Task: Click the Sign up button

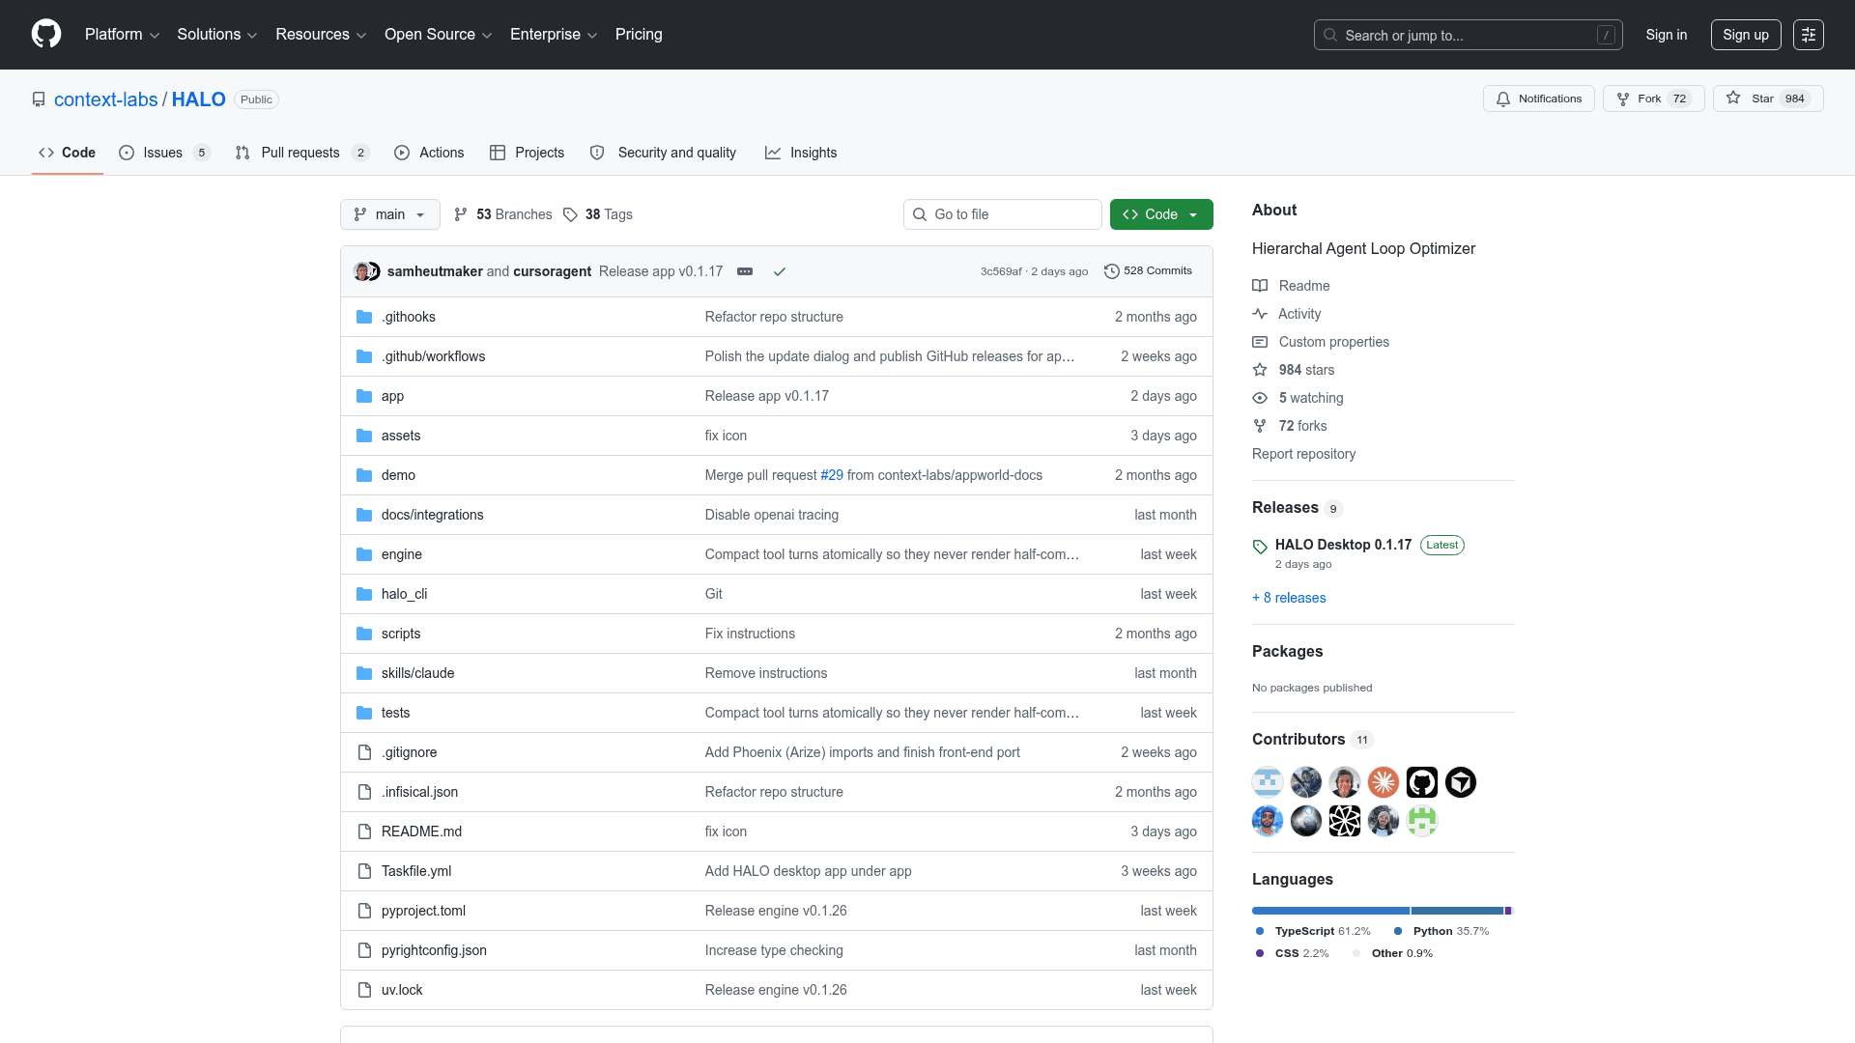Action: tap(1746, 35)
